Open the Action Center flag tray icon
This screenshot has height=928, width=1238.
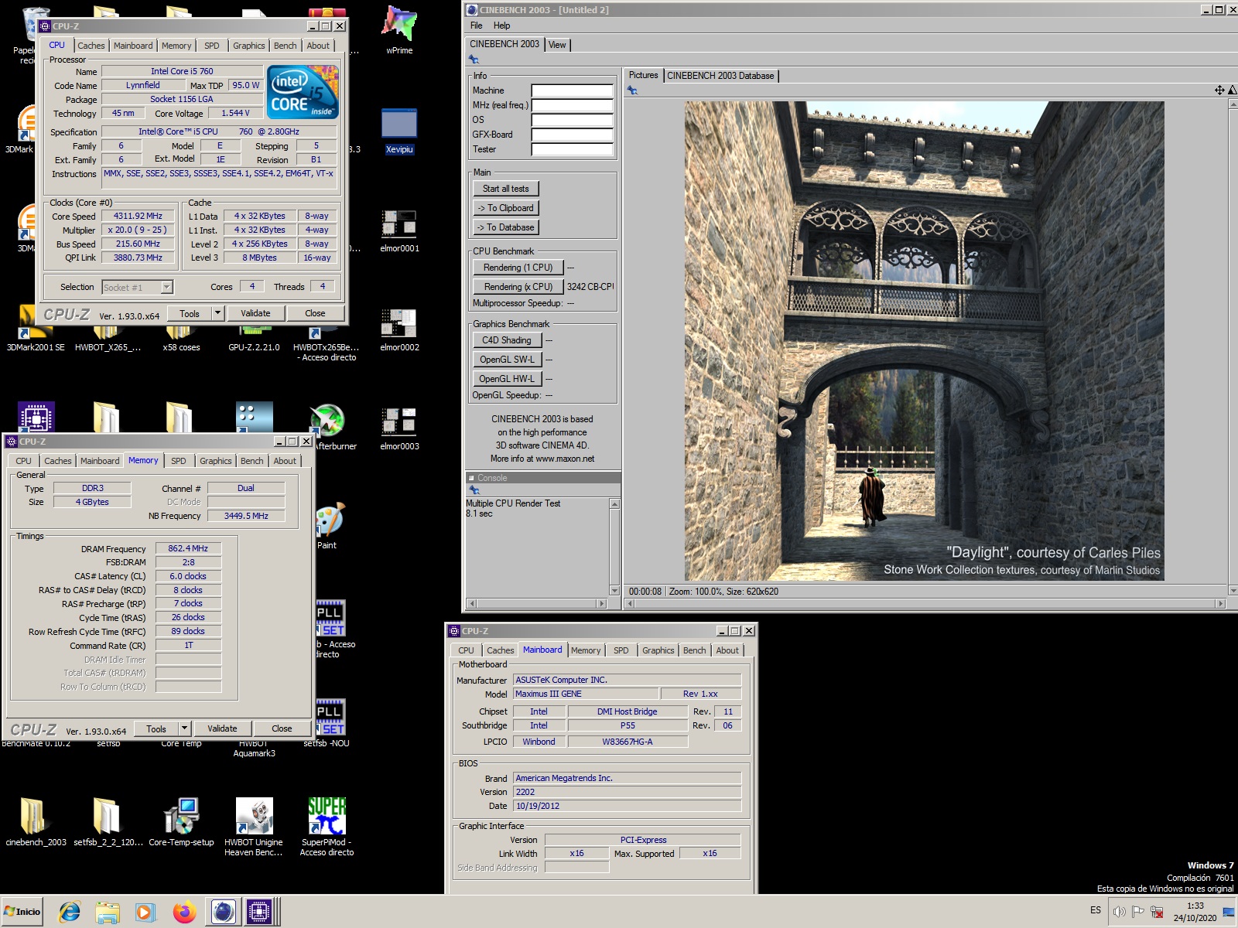pos(1137,912)
